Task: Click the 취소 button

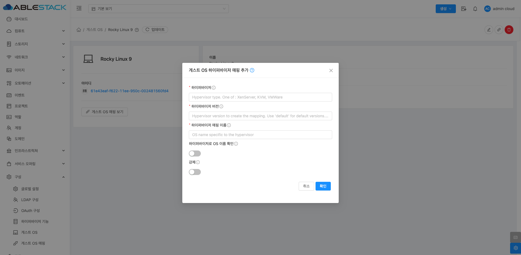Action: pos(306,186)
